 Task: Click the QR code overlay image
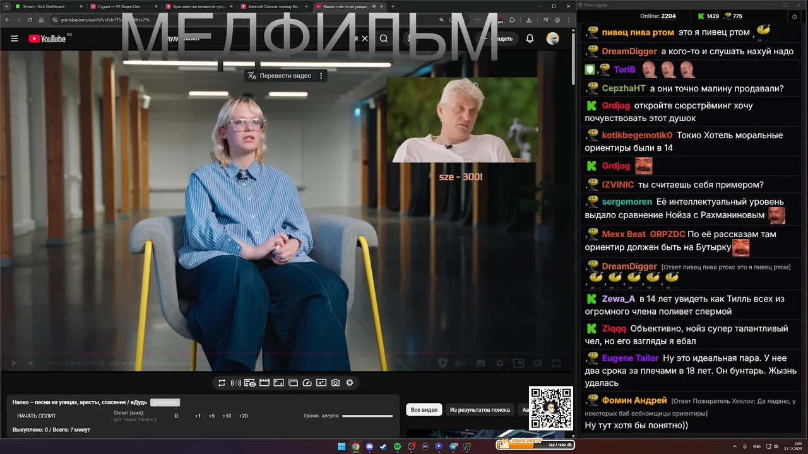(x=550, y=408)
